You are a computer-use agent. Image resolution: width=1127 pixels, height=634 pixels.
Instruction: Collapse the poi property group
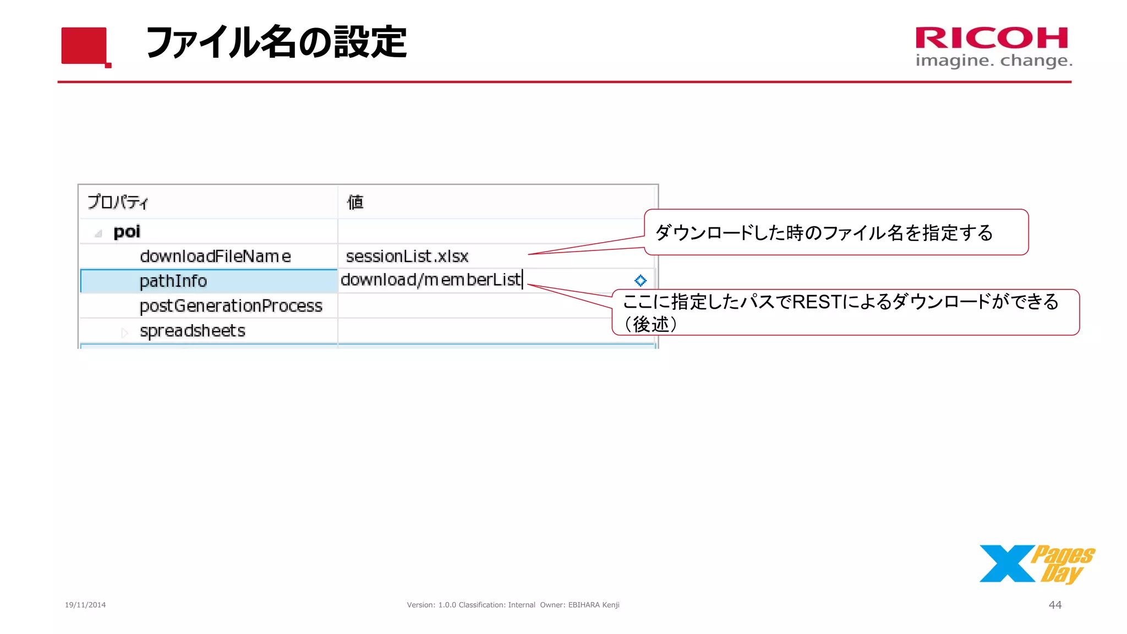pos(99,234)
